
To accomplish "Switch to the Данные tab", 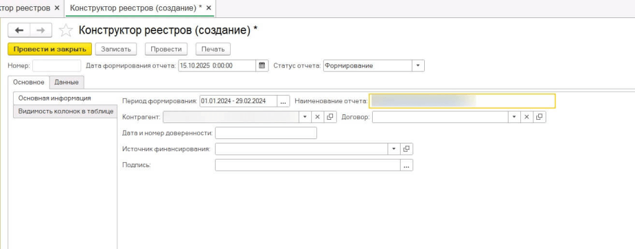I will [66, 82].
